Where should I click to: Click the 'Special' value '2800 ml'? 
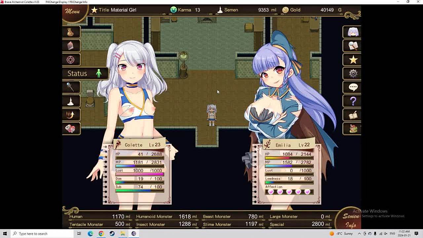point(321,224)
